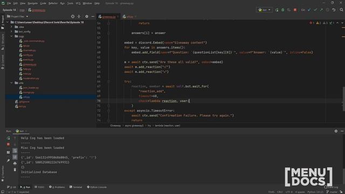Viewport: 345px width, 194px height.
Task: Stop process in Run tool window
Action: click(9, 144)
